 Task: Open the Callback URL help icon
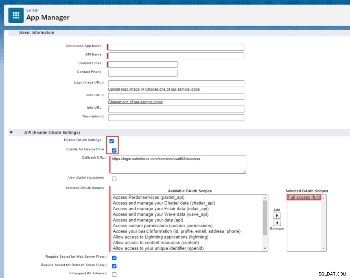(x=105, y=158)
